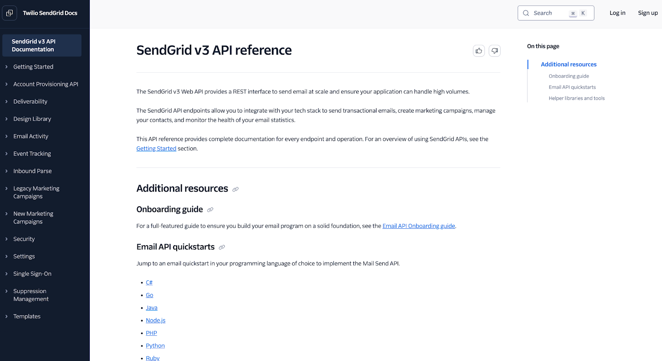The height and width of the screenshot is (361, 662).
Task: Open the Templates sidebar item
Action: pyautogui.click(x=27, y=316)
